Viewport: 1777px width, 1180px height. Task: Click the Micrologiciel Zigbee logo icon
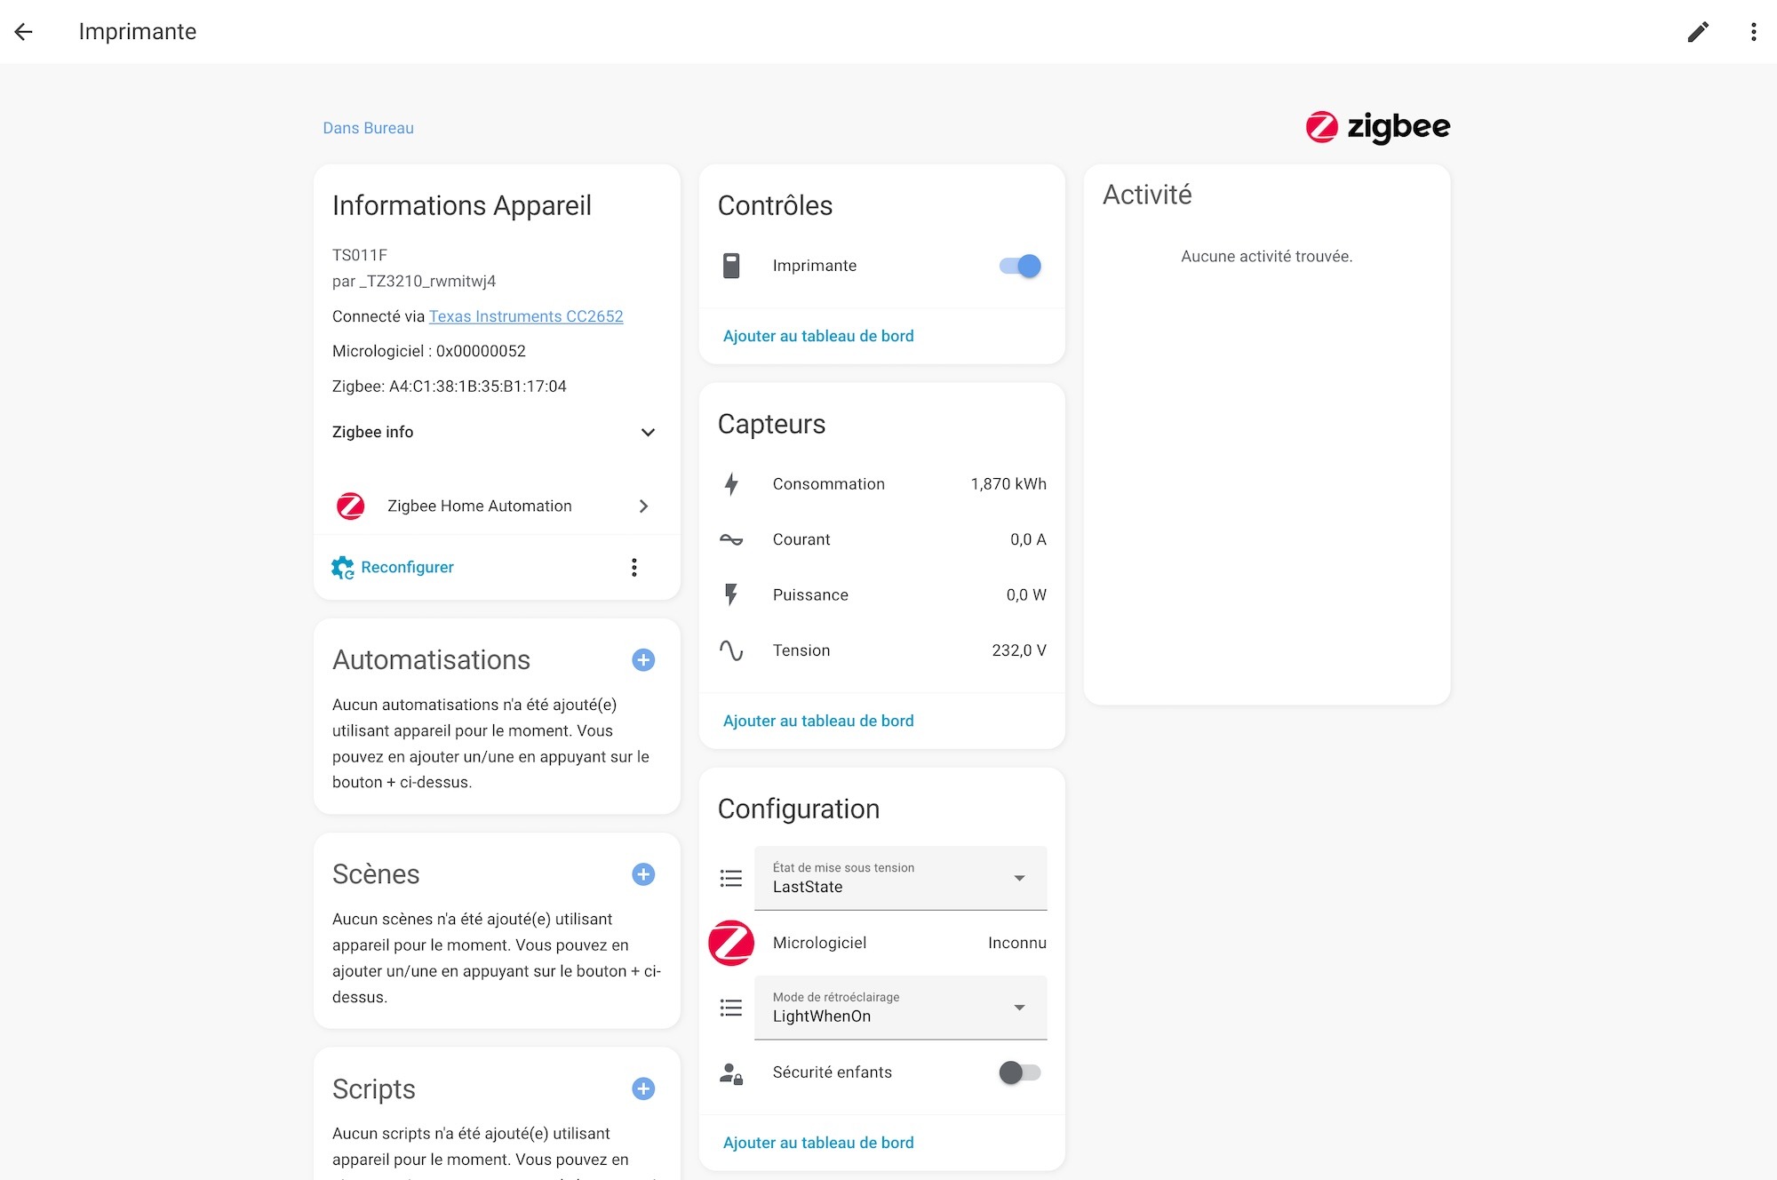pos(731,943)
